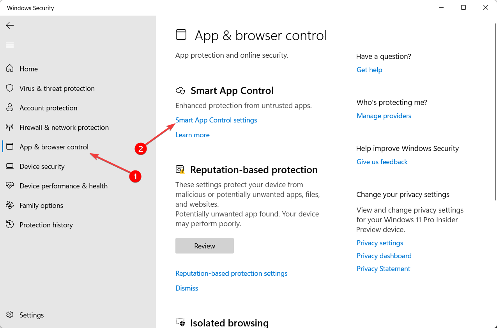497x328 pixels.
Task: Click the Family options icon
Action: pos(10,205)
